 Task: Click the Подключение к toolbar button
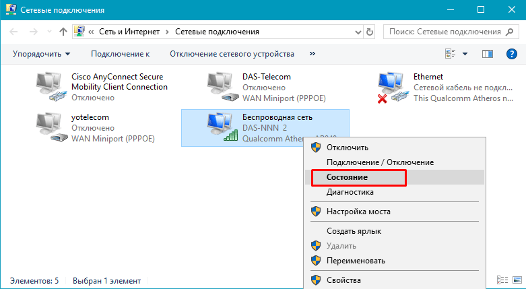coord(120,54)
